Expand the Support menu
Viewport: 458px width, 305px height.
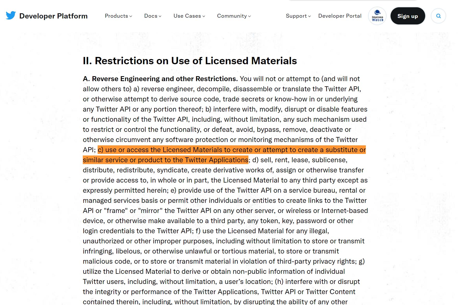pyautogui.click(x=298, y=16)
